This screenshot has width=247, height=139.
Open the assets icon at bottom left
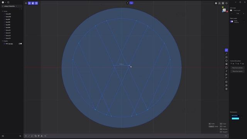coord(3,136)
